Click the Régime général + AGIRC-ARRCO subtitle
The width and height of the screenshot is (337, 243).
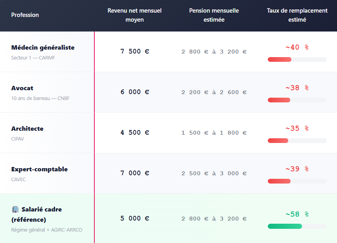click(47, 230)
